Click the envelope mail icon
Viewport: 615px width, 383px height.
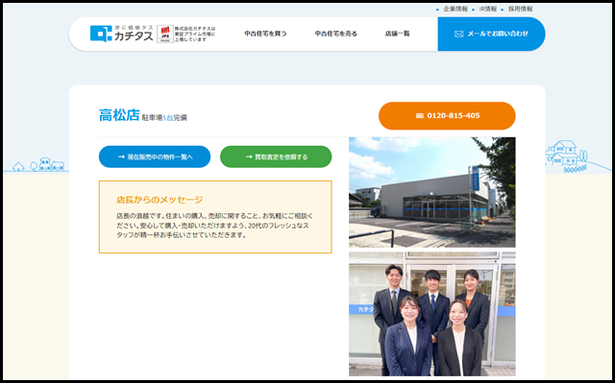coord(458,34)
